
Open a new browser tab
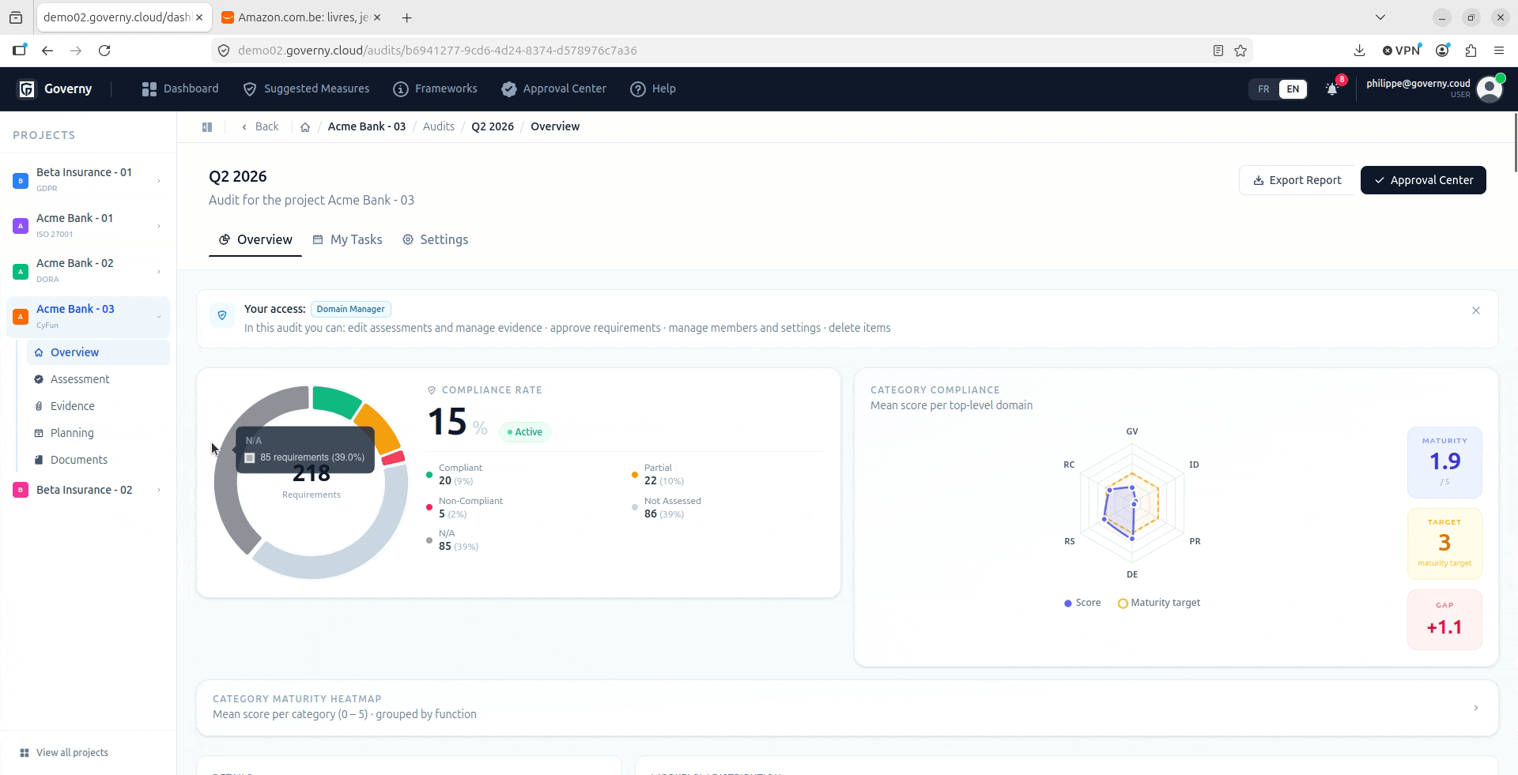click(x=406, y=17)
